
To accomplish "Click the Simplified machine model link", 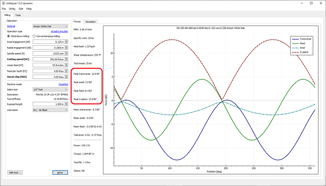I will (x=63, y=85).
